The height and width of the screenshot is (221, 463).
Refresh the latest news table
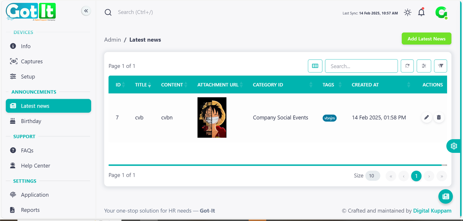click(407, 66)
